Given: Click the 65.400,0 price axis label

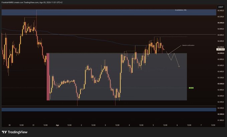Looking at the screenshot, I should pos(221,11).
